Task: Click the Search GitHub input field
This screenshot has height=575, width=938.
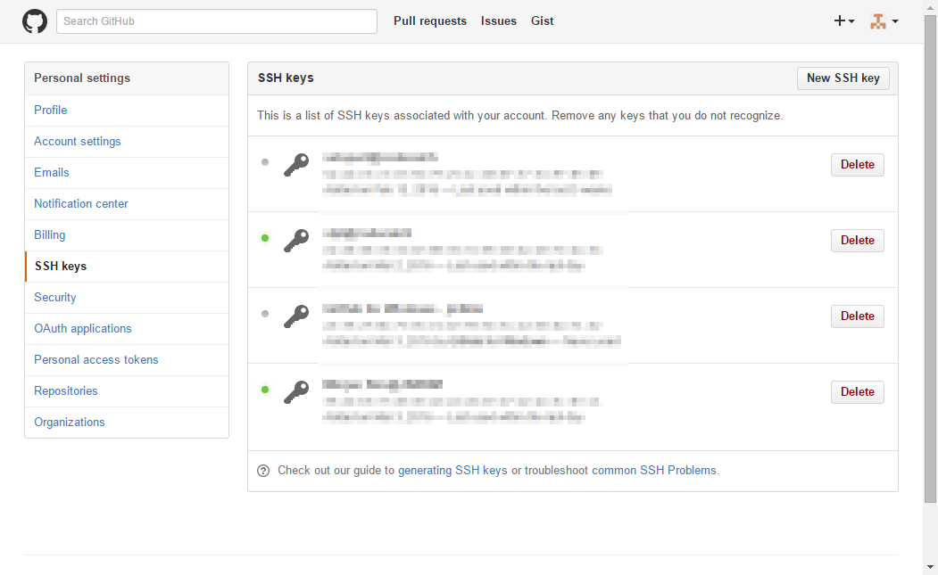Action: 216,21
